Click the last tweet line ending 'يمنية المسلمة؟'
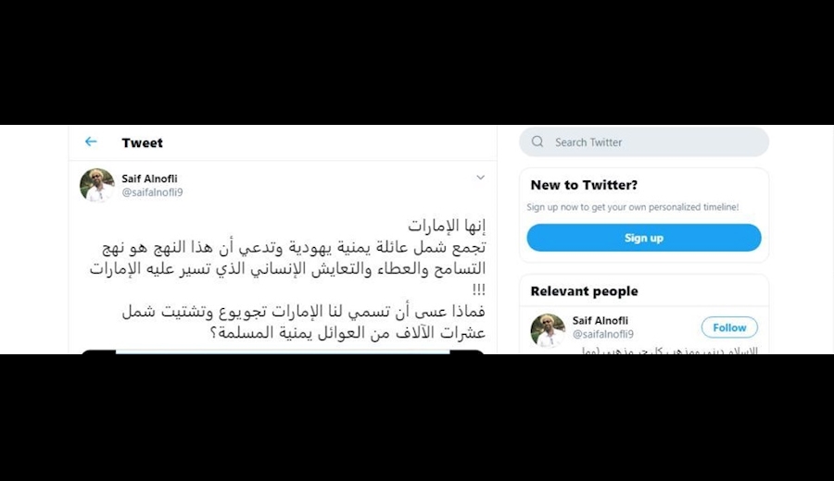This screenshot has width=834, height=481. click(347, 333)
